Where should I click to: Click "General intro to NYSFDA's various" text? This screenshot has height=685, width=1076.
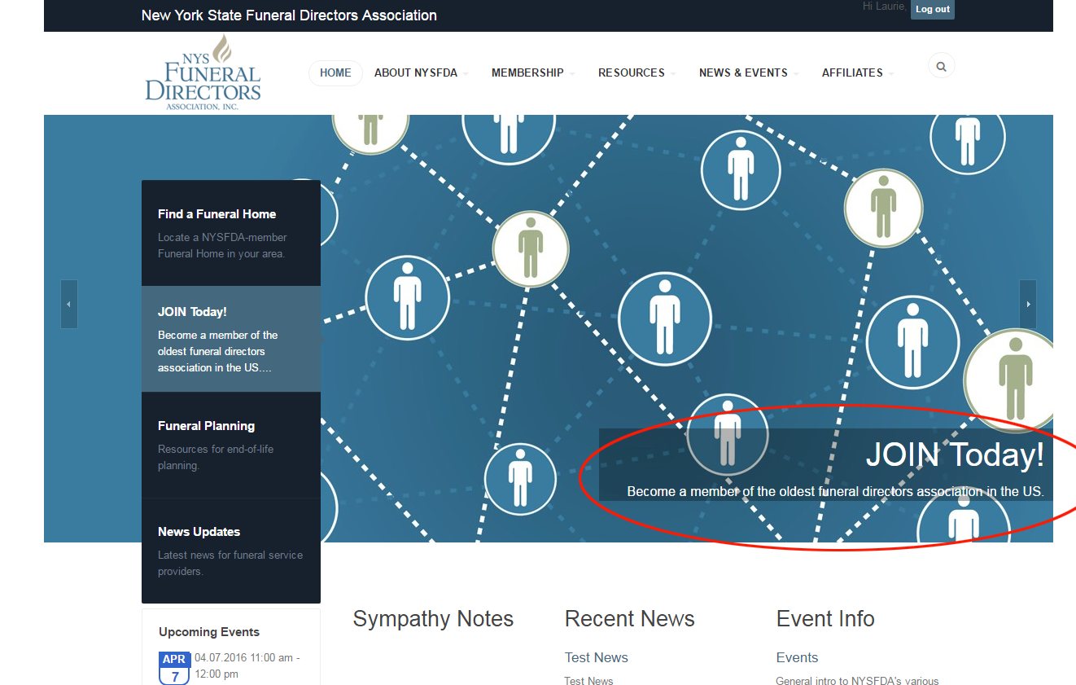click(857, 681)
